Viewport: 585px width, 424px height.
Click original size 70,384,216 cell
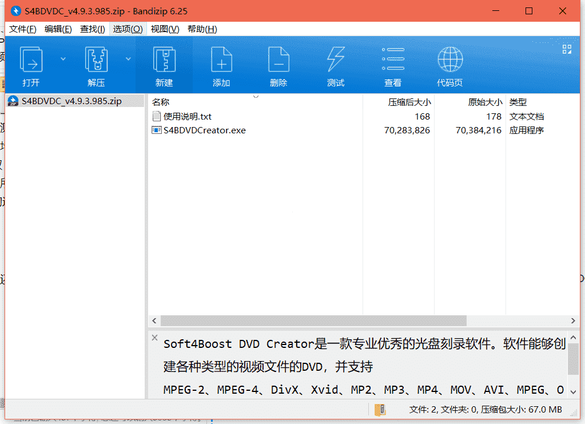pos(478,130)
